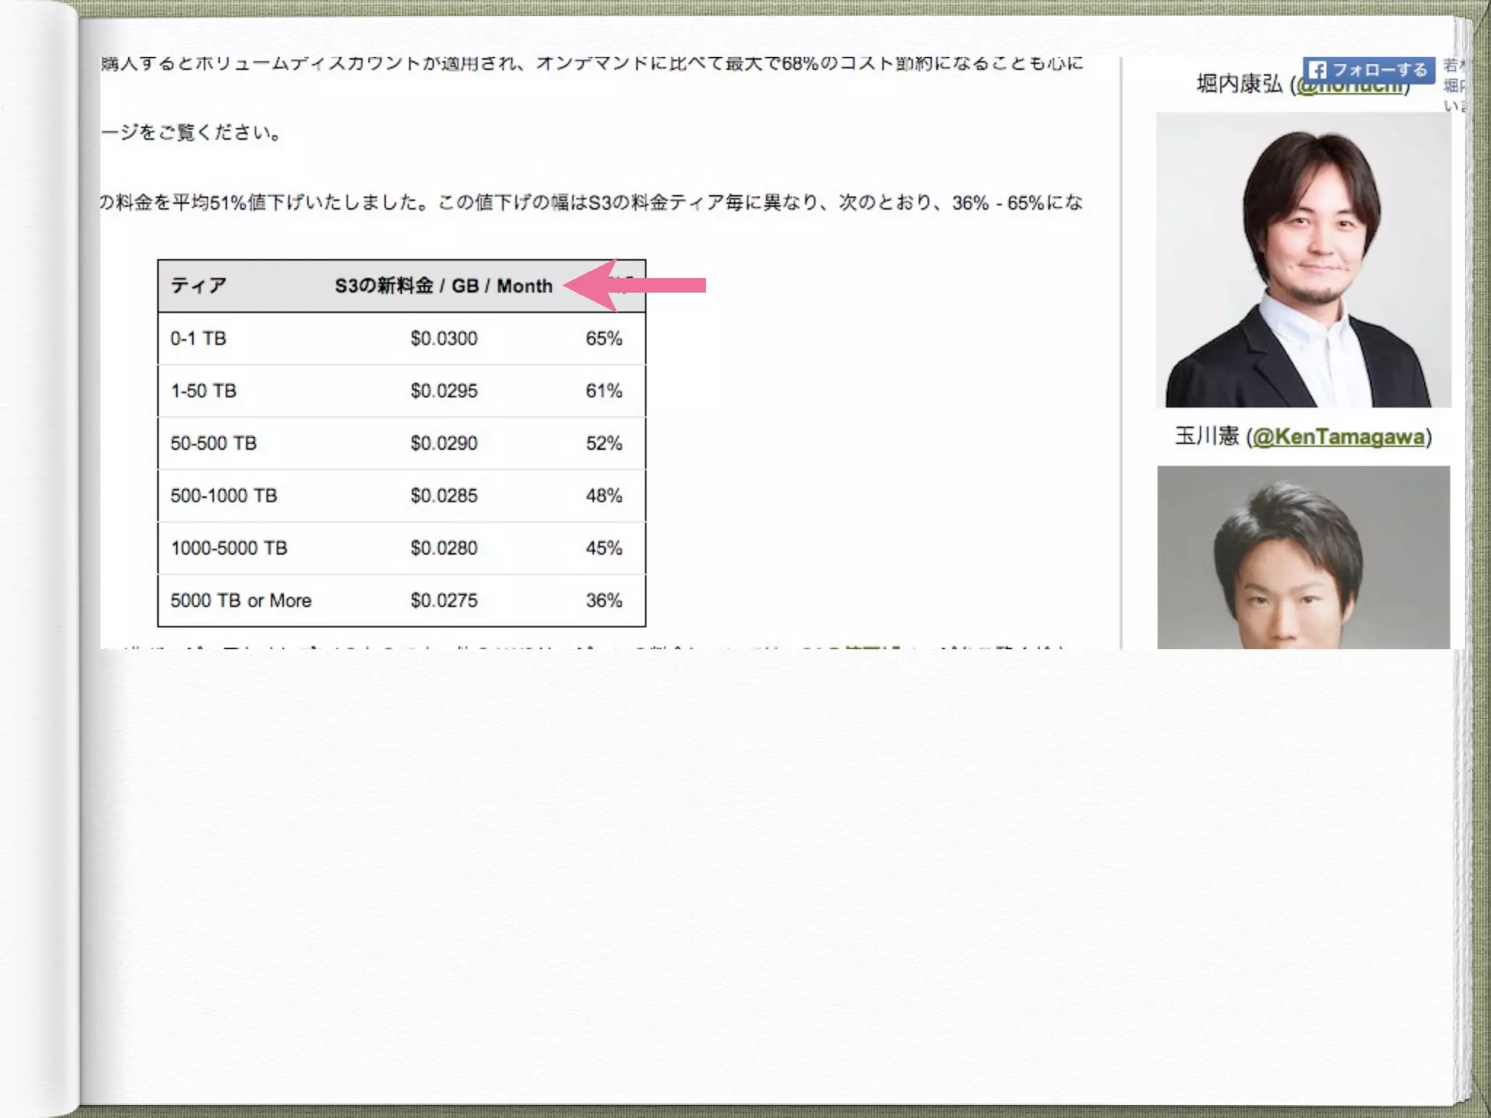This screenshot has height=1118, width=1491.
Task: Click the $0.0280 price cell
Action: pos(444,548)
